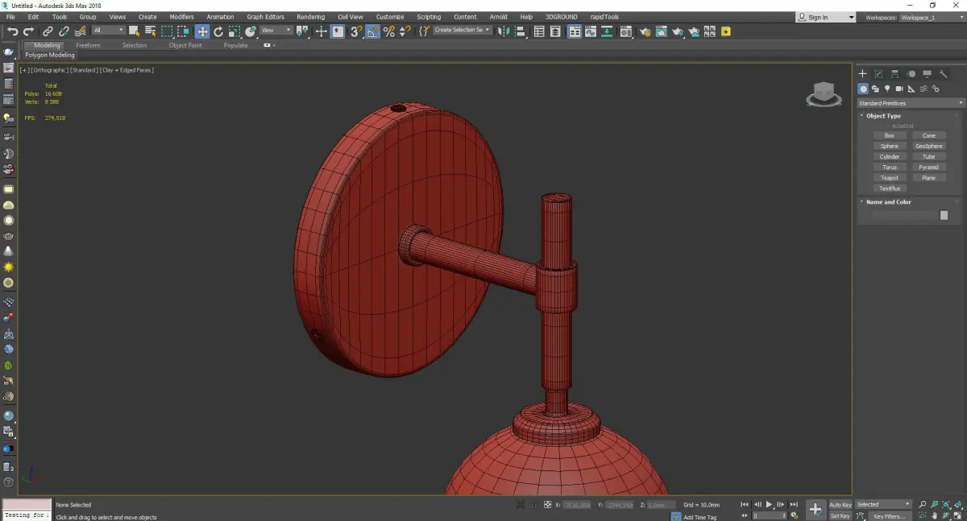Open the Modify panel tab icon

(878, 74)
